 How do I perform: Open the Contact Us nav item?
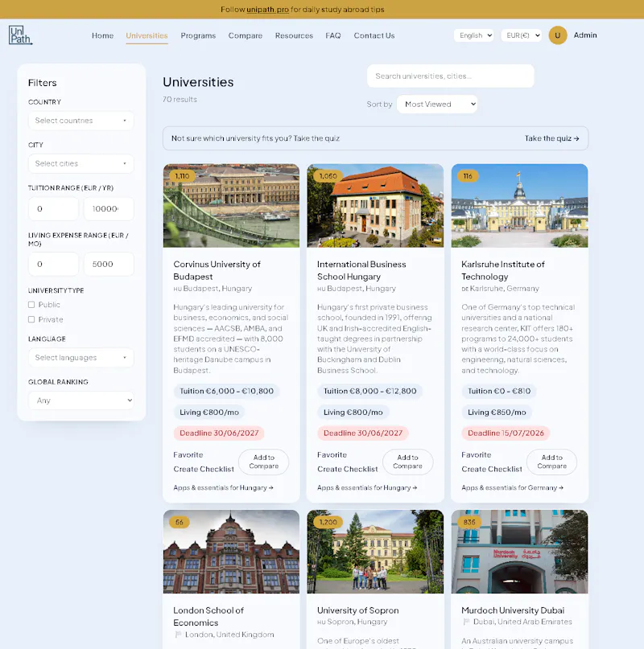374,35
